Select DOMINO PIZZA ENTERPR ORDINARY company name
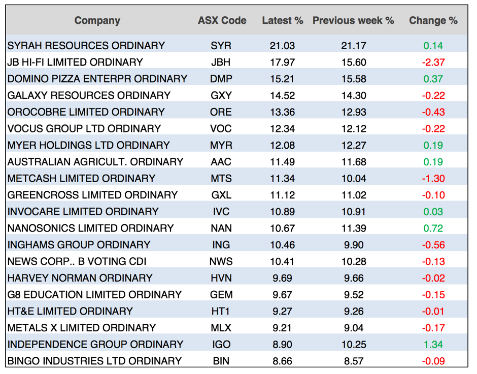Viewport: 477px width, 374px height. (97, 79)
